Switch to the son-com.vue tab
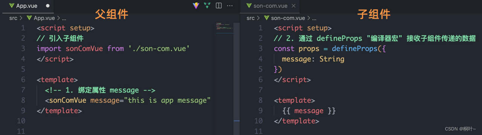Image resolution: width=482 pixels, height=135 pixels. [x=270, y=6]
